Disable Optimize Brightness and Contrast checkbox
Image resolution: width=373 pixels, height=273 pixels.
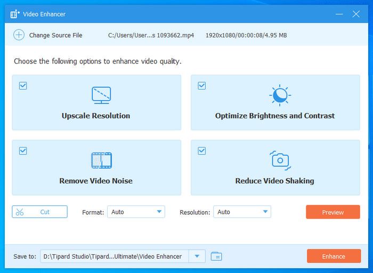(202, 85)
